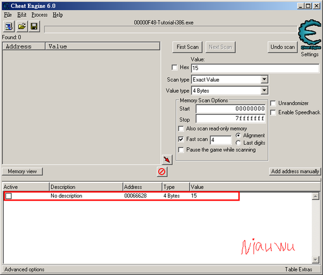Click the Value column header in results

click(103, 46)
